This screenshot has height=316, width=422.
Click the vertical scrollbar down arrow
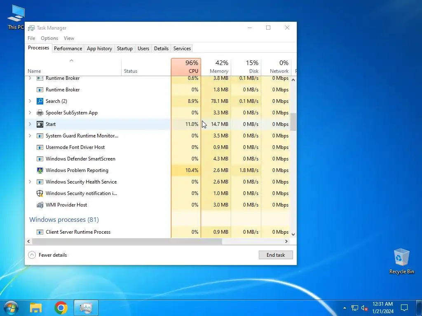click(x=293, y=234)
